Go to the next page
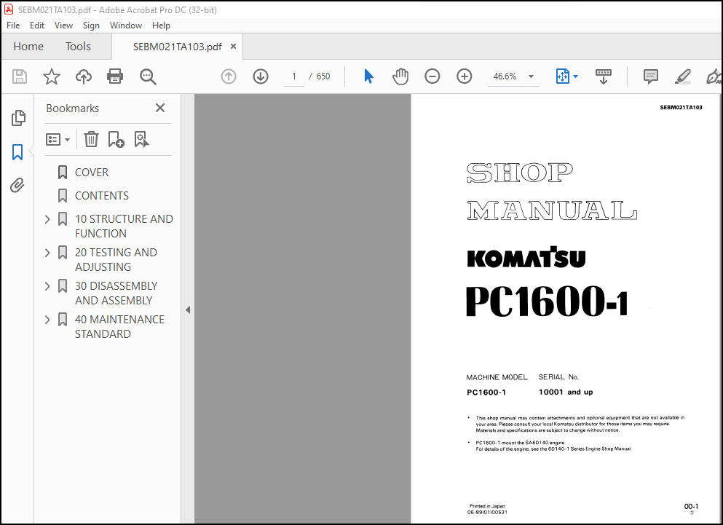Viewport: 723px width, 525px height. (261, 76)
